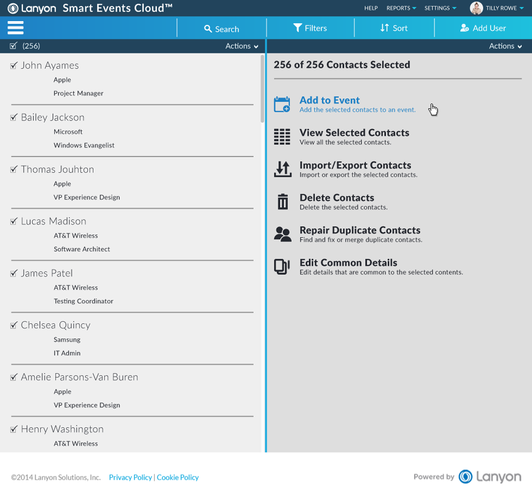Click Import/Export Contacts action
Image resolution: width=532 pixels, height=501 pixels.
click(346, 169)
